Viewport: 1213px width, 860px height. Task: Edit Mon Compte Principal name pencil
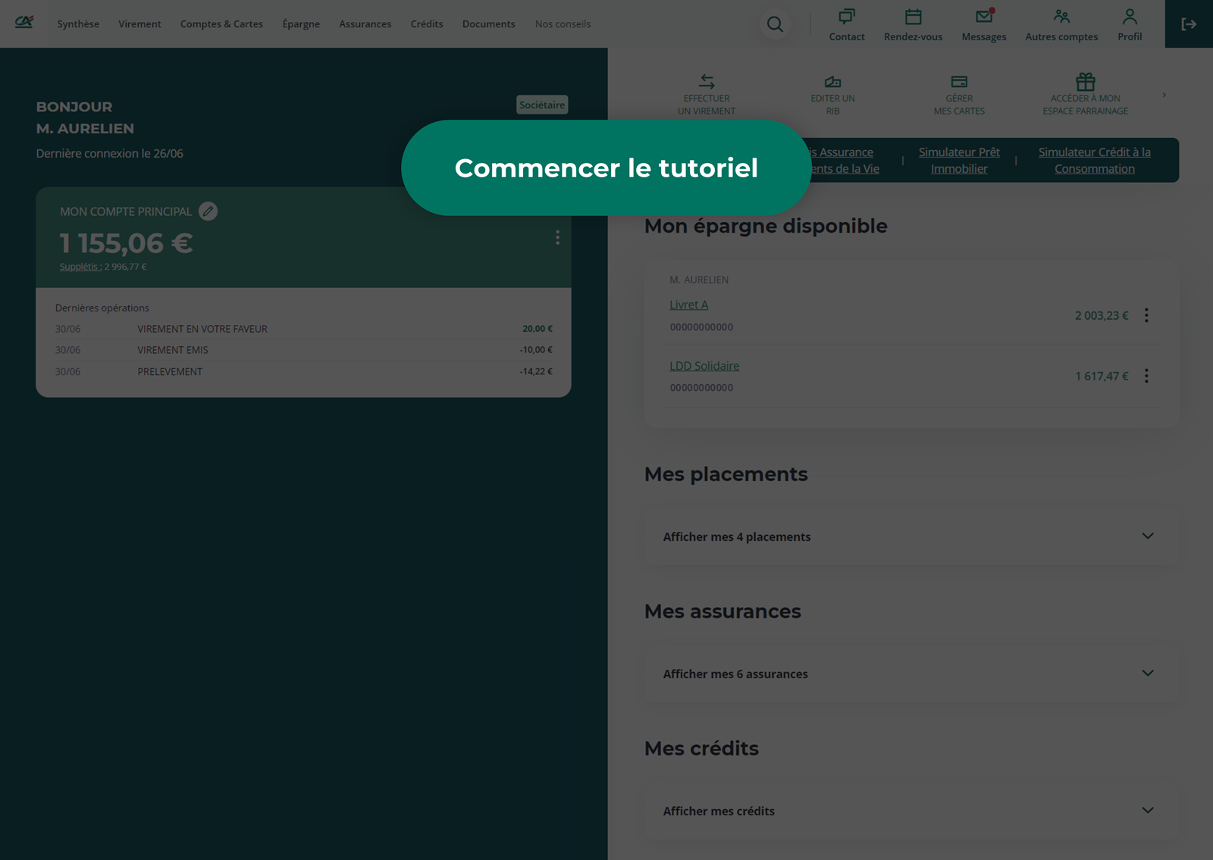(x=208, y=211)
